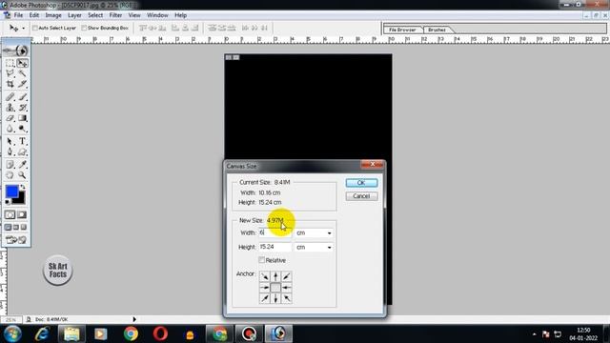Switch to Brushes tab

(x=437, y=30)
